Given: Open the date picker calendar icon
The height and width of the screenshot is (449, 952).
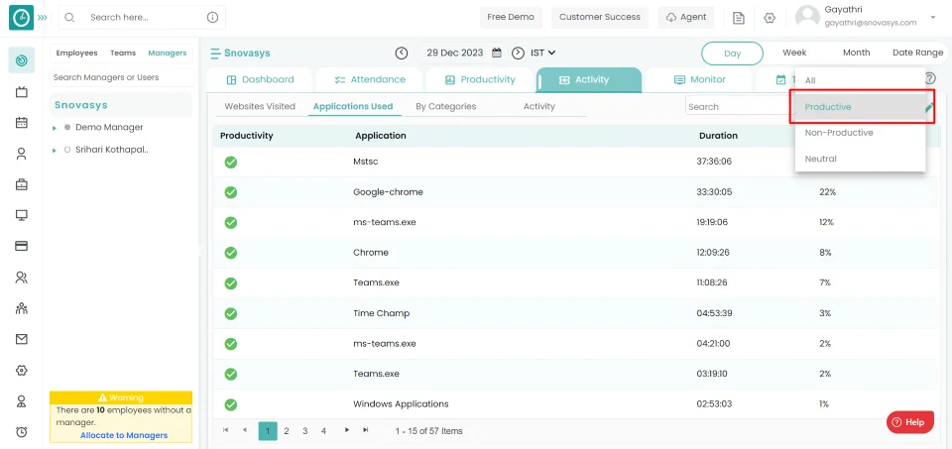Looking at the screenshot, I should tap(496, 53).
